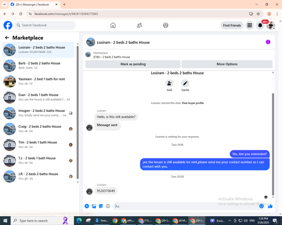Open Yasmeen 2 bed 1 bath conversation

click(38, 82)
